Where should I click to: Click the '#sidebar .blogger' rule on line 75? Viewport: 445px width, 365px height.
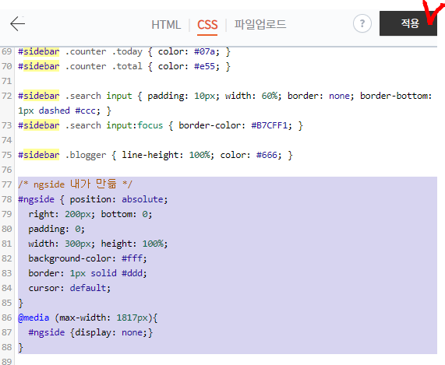pyautogui.click(x=155, y=155)
